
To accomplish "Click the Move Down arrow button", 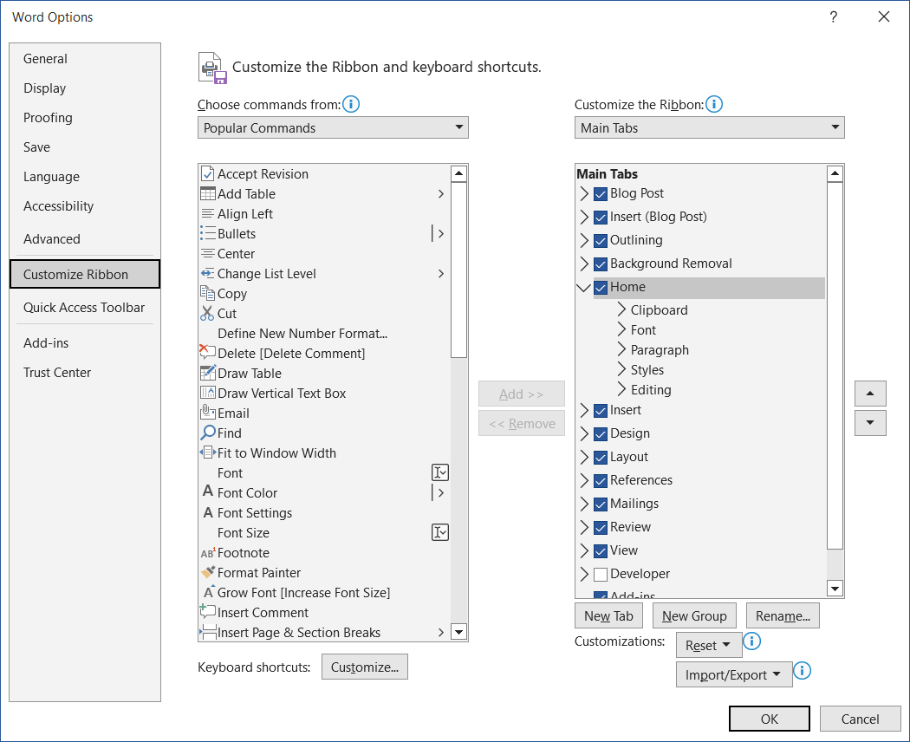I will 870,423.
